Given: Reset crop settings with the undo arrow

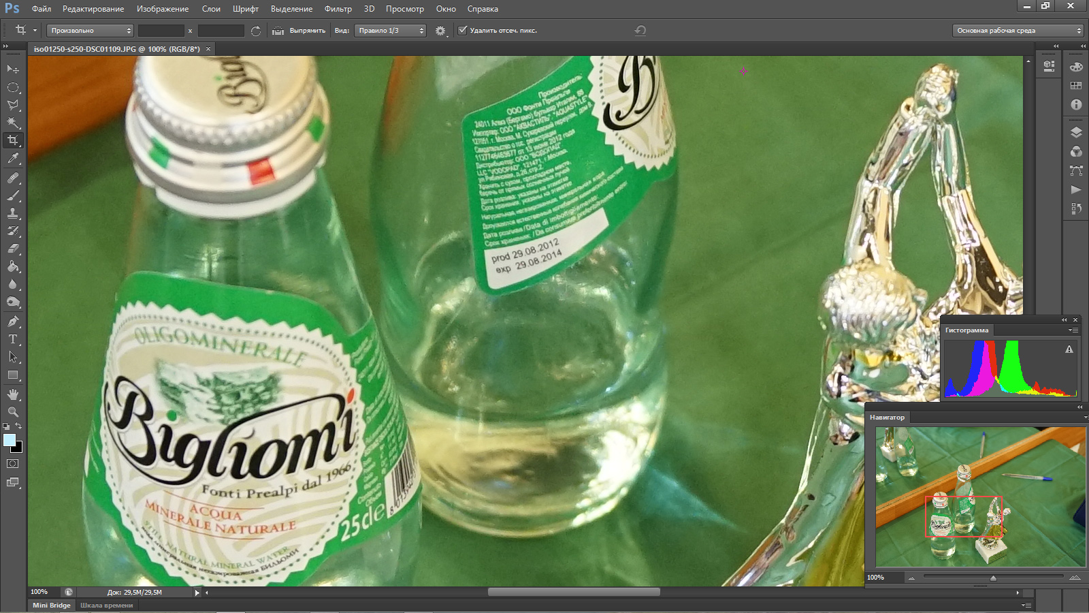Looking at the screenshot, I should pos(640,31).
